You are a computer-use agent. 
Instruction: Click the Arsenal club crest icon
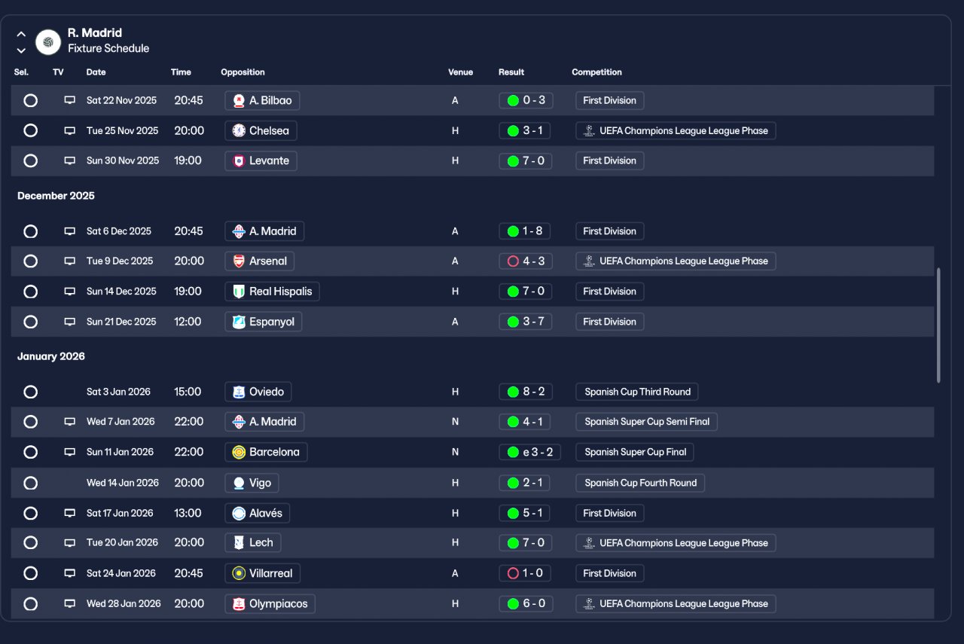[x=239, y=261]
